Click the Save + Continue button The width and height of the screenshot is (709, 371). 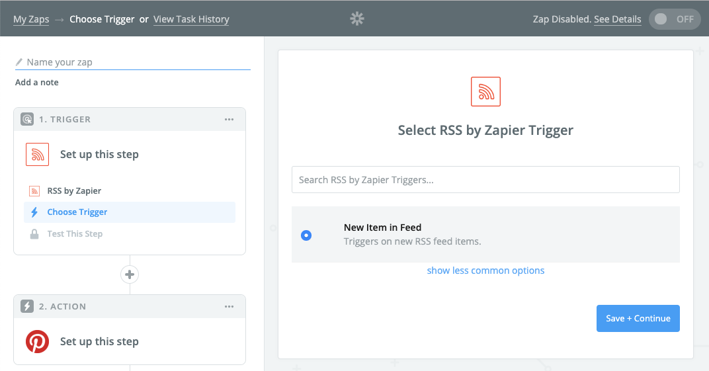(638, 319)
